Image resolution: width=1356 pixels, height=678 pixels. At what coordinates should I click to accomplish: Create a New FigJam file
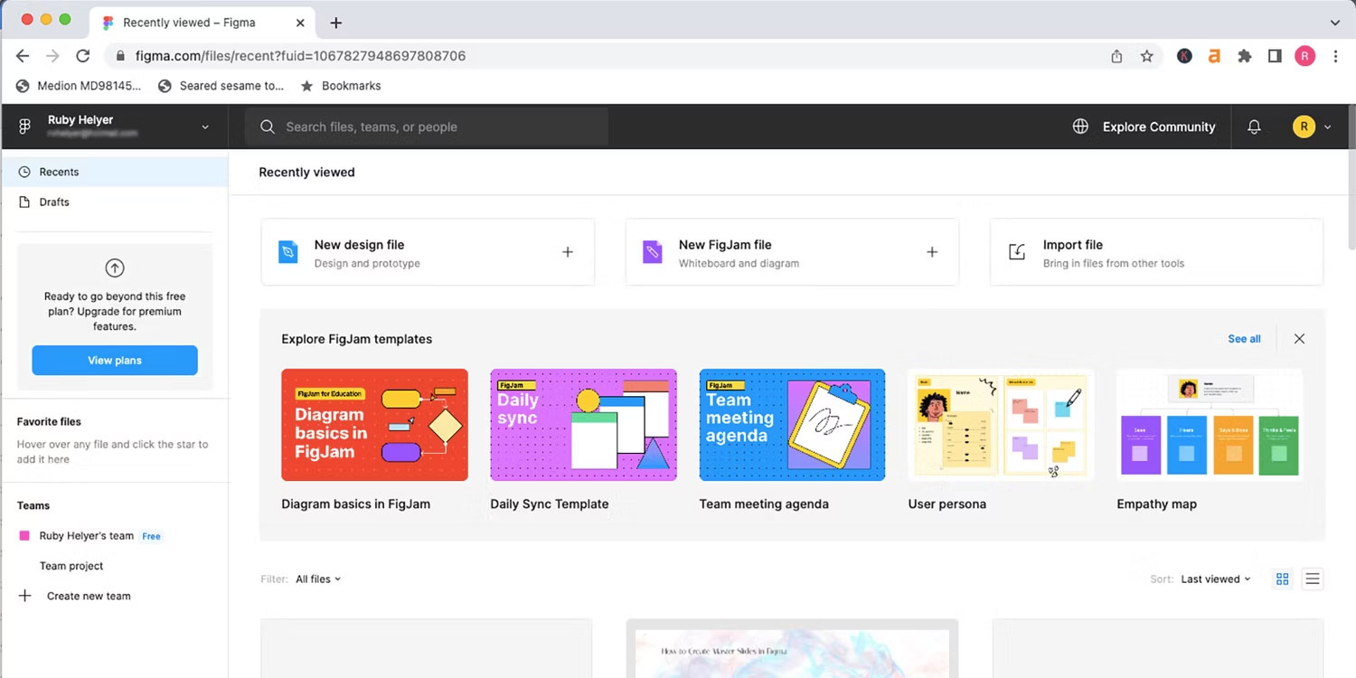coord(792,252)
